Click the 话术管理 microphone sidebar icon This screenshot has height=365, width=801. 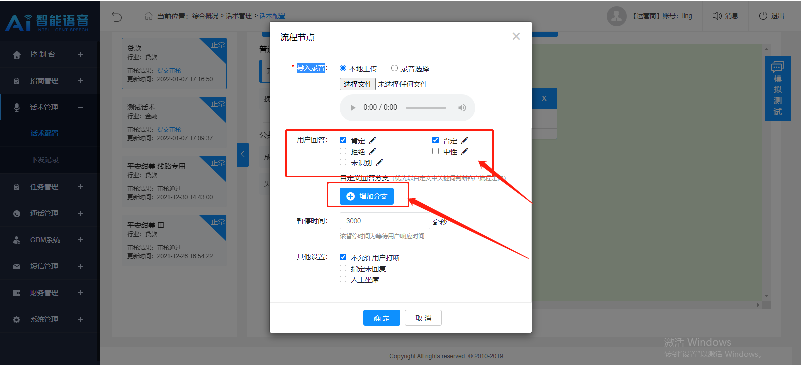17,107
